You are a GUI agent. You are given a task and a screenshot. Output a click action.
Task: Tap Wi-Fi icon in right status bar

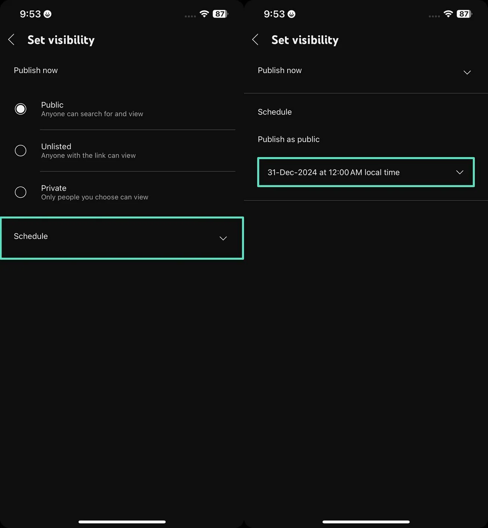448,14
